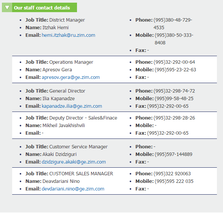Click the 'Our staff contact details' header
223x214 pixels.
[42, 8]
